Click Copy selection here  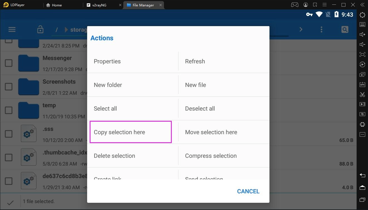pos(119,132)
